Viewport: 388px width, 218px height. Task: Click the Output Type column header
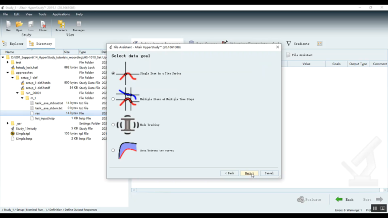tap(358, 64)
